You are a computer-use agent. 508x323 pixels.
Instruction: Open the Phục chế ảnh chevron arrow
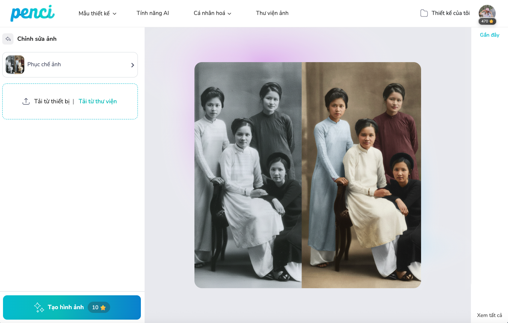[x=133, y=65]
